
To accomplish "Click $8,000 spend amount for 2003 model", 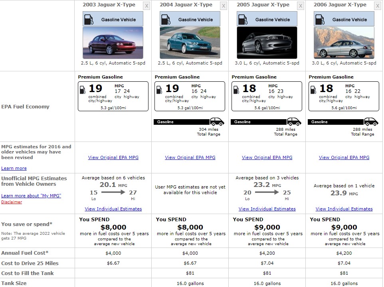I will pyautogui.click(x=113, y=227).
